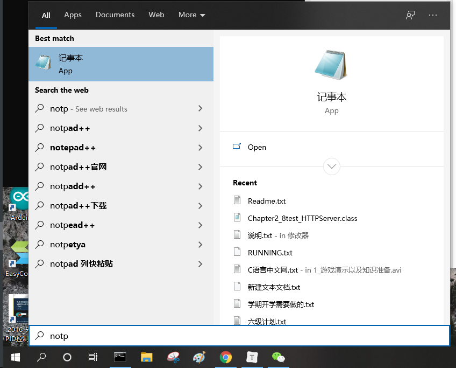Open recent file 六级计划.txt
The width and height of the screenshot is (456, 368).
click(267, 321)
